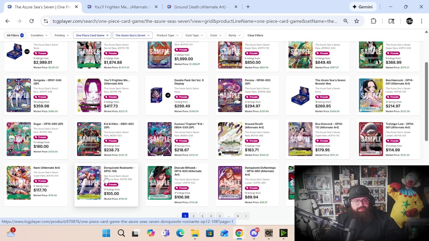Open the Donquixote Doflamingo OP14-060 title link
This screenshot has height=241, width=429.
(260, 171)
